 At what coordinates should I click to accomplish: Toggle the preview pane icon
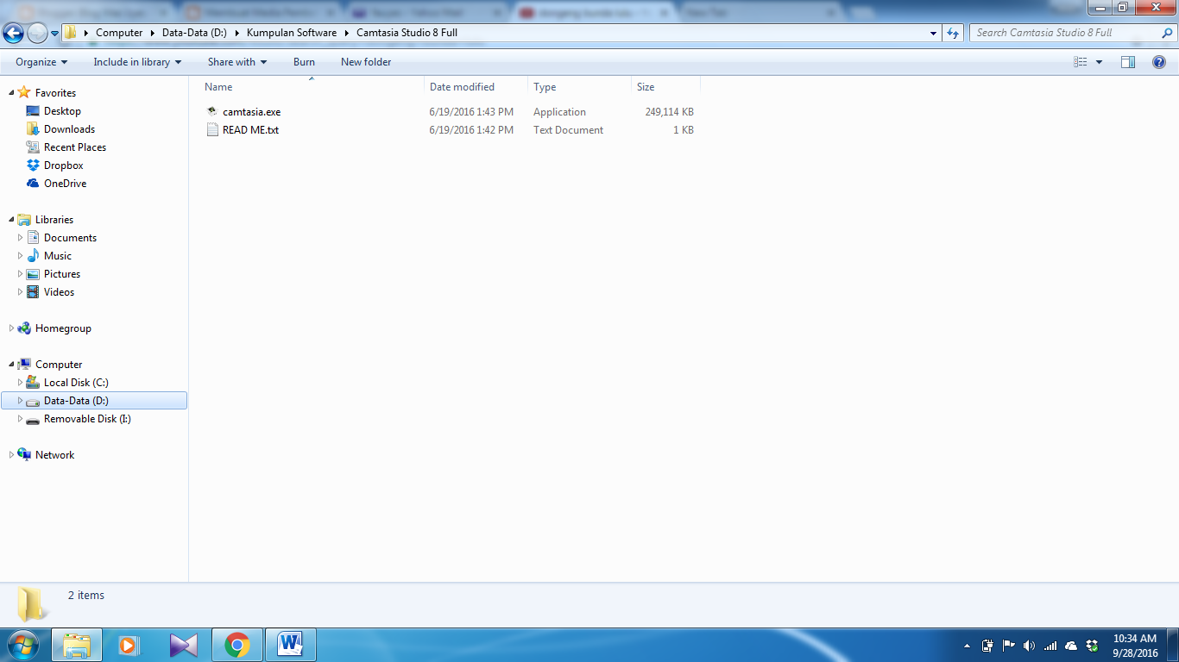click(1128, 62)
